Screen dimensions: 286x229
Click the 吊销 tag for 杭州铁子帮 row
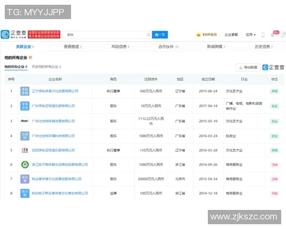click(275, 193)
